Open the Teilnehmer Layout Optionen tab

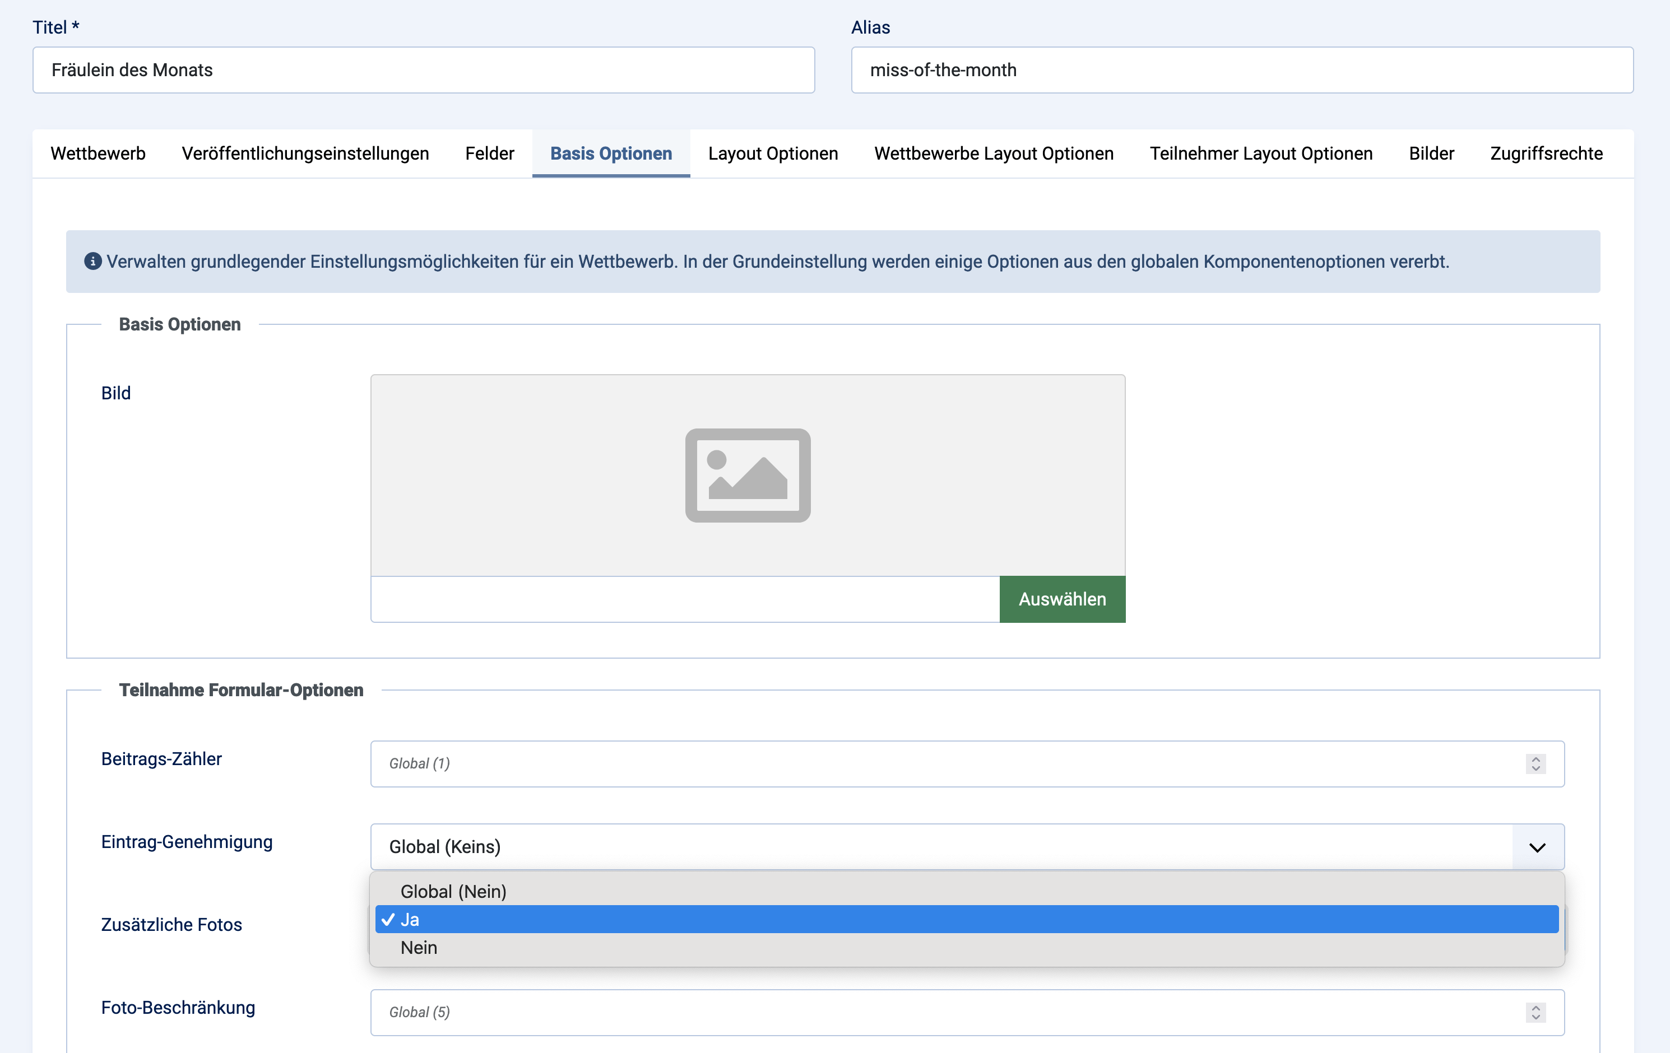coord(1260,153)
